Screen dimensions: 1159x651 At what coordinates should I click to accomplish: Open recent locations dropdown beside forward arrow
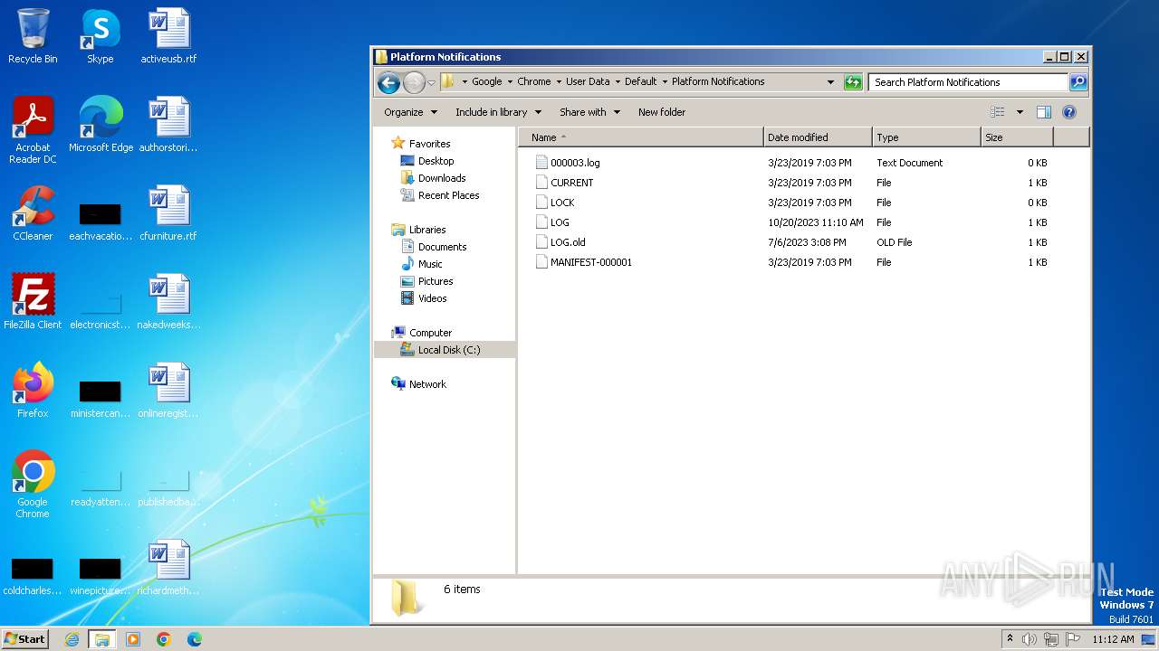click(x=431, y=82)
